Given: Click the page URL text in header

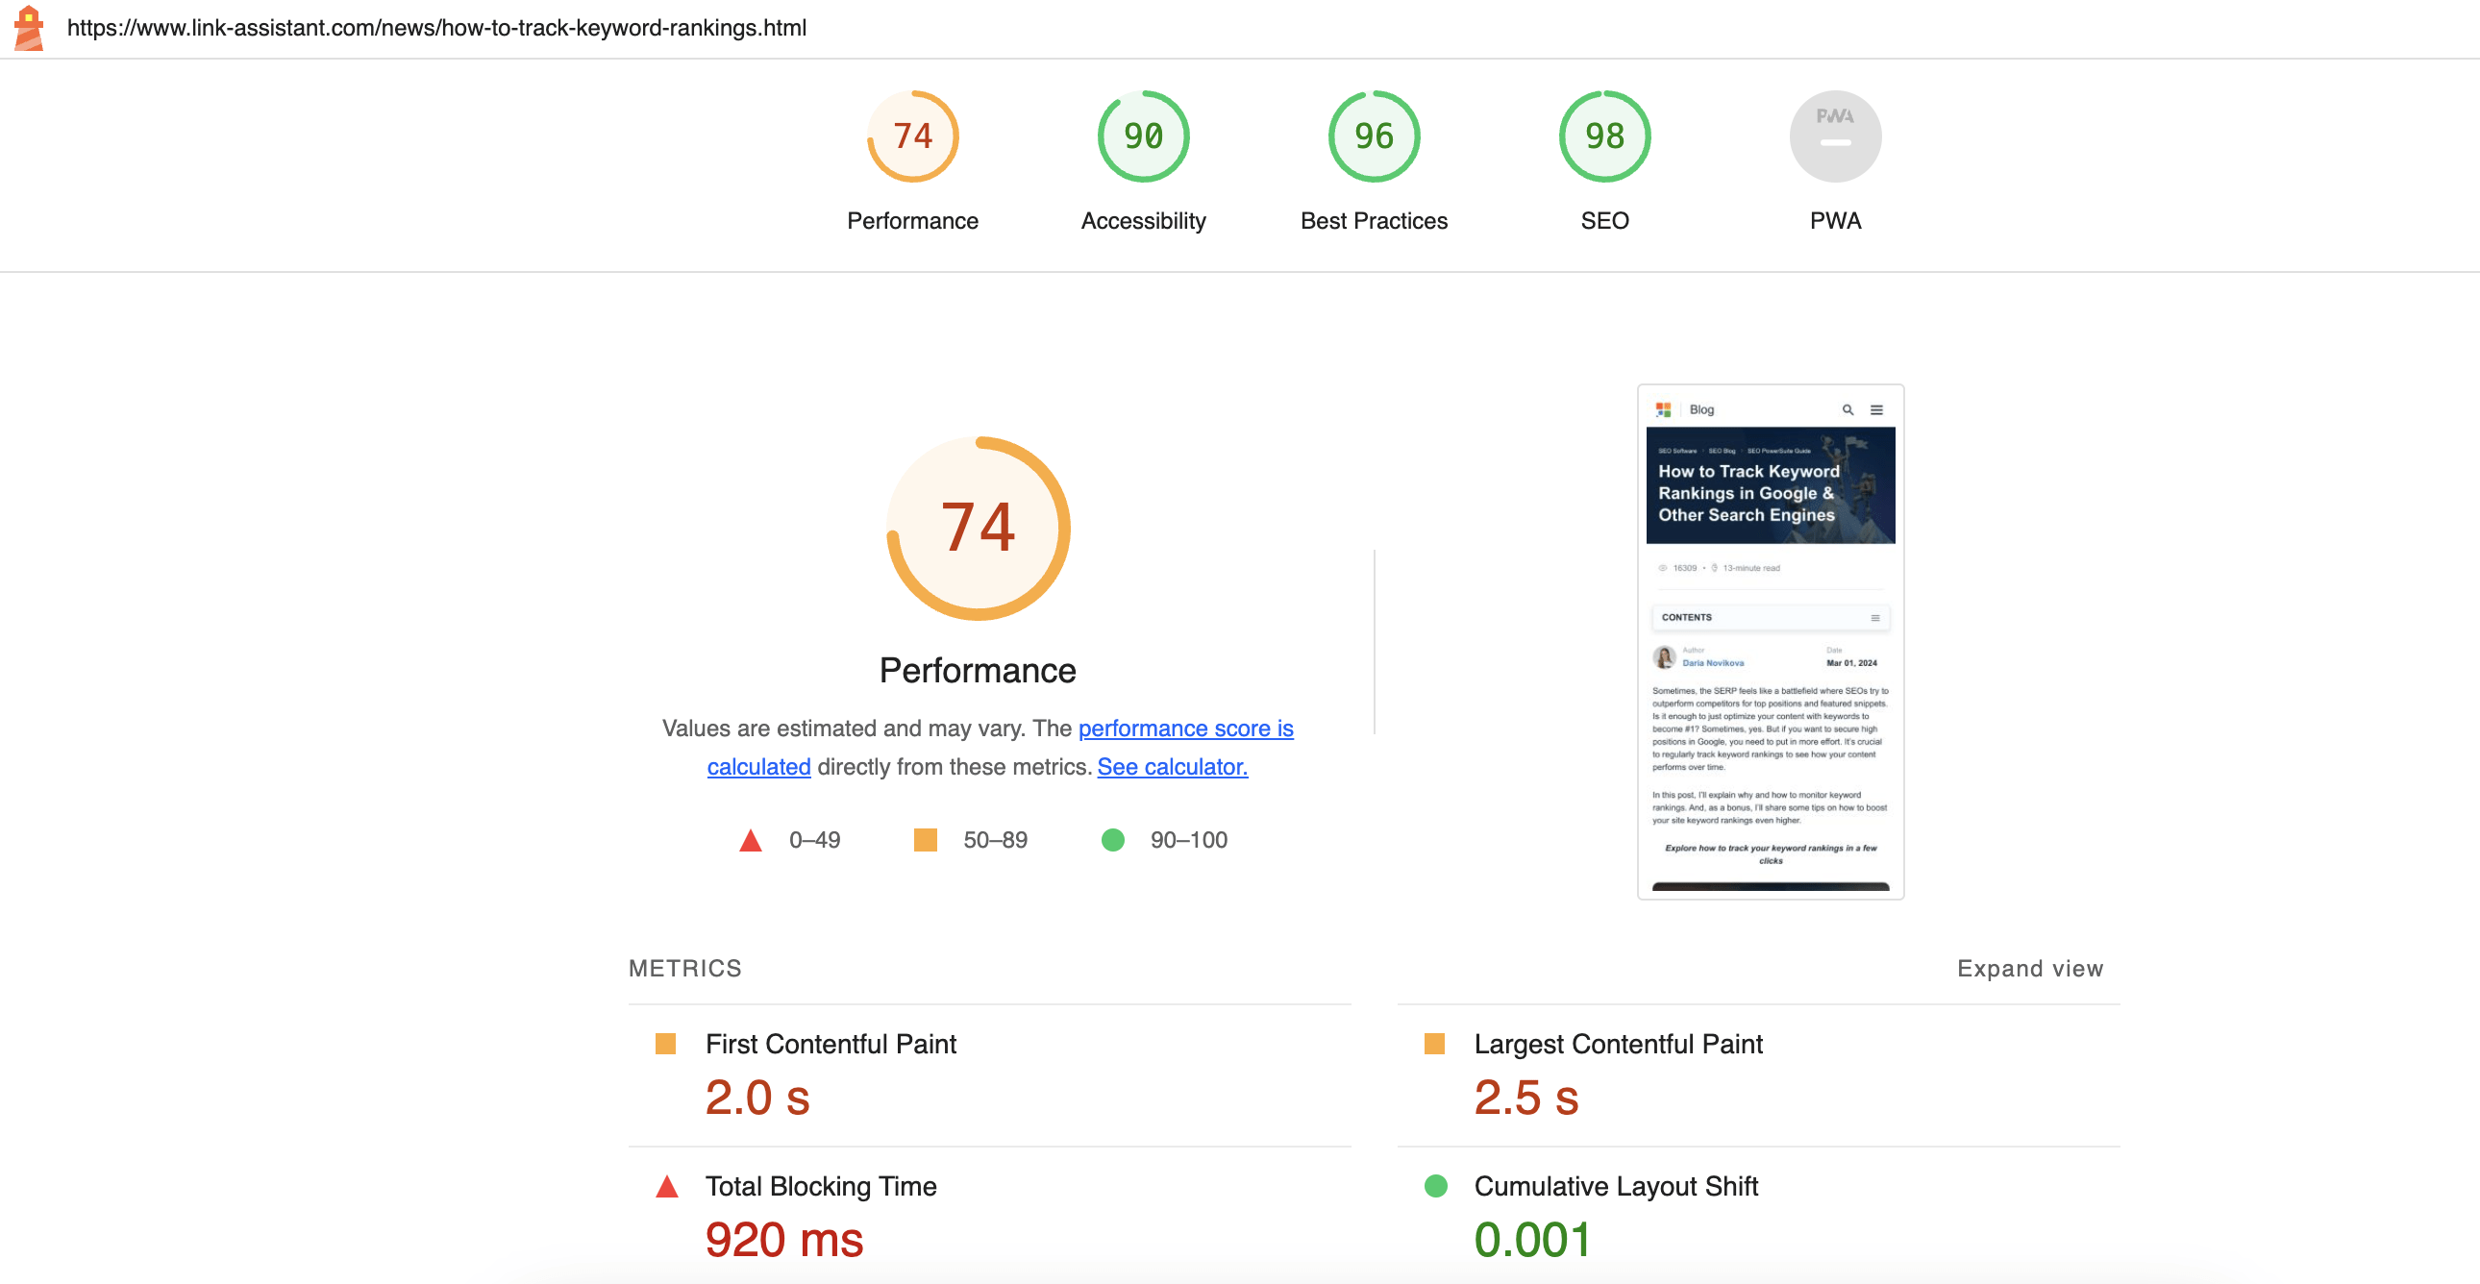Looking at the screenshot, I should coord(436,28).
